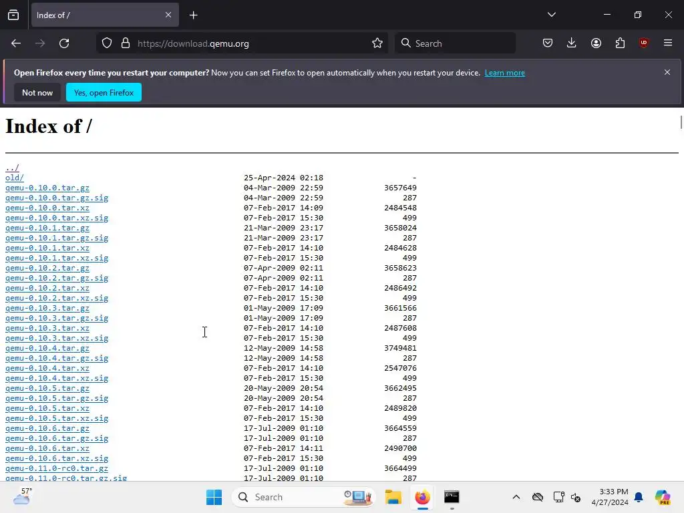Click the 'Not now' button
This screenshot has height=513, width=684.
pos(37,92)
